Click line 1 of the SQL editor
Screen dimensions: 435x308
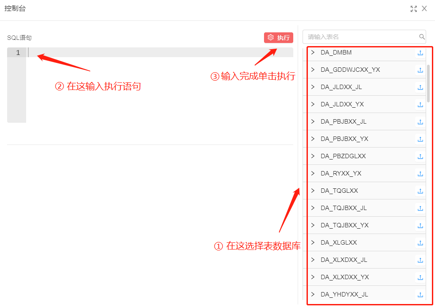159,53
